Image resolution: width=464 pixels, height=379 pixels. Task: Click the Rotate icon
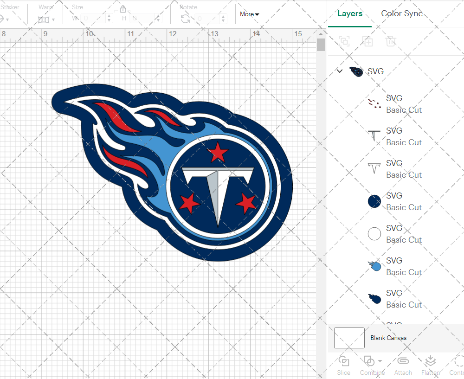click(x=186, y=19)
